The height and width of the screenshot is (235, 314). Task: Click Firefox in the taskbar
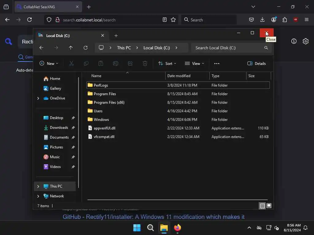pos(178,228)
